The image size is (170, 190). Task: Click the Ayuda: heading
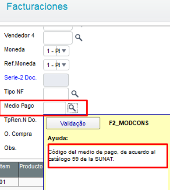click(x=58, y=138)
